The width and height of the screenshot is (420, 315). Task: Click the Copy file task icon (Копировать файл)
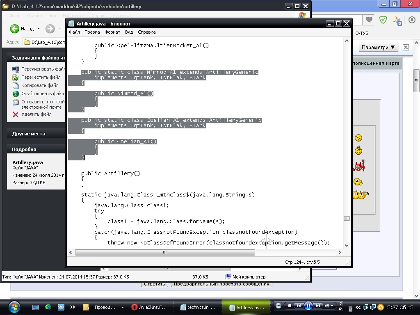(x=16, y=86)
